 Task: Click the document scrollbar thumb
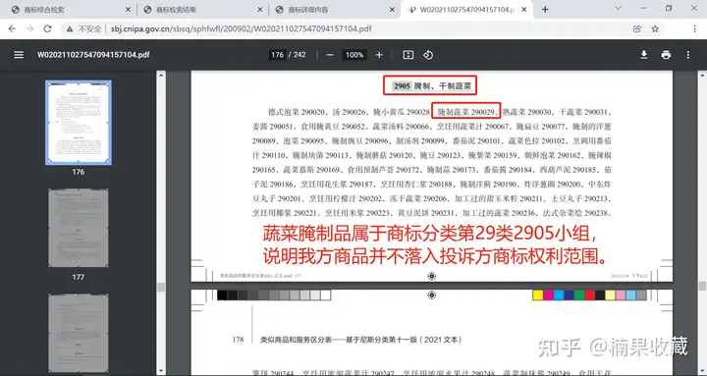(702, 286)
